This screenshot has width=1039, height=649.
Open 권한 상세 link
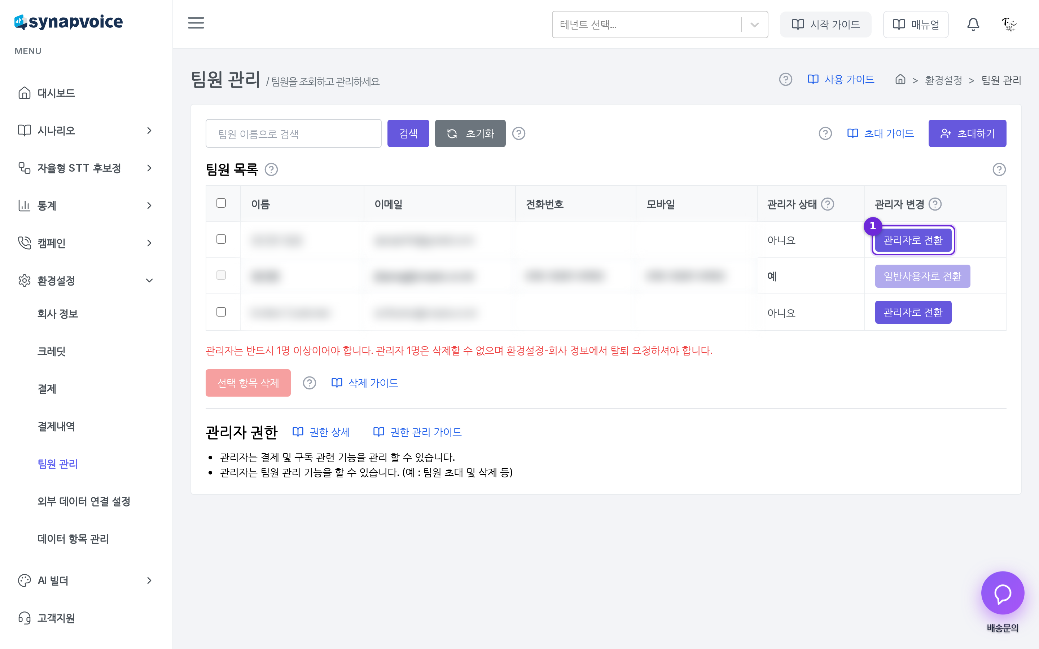(x=321, y=432)
